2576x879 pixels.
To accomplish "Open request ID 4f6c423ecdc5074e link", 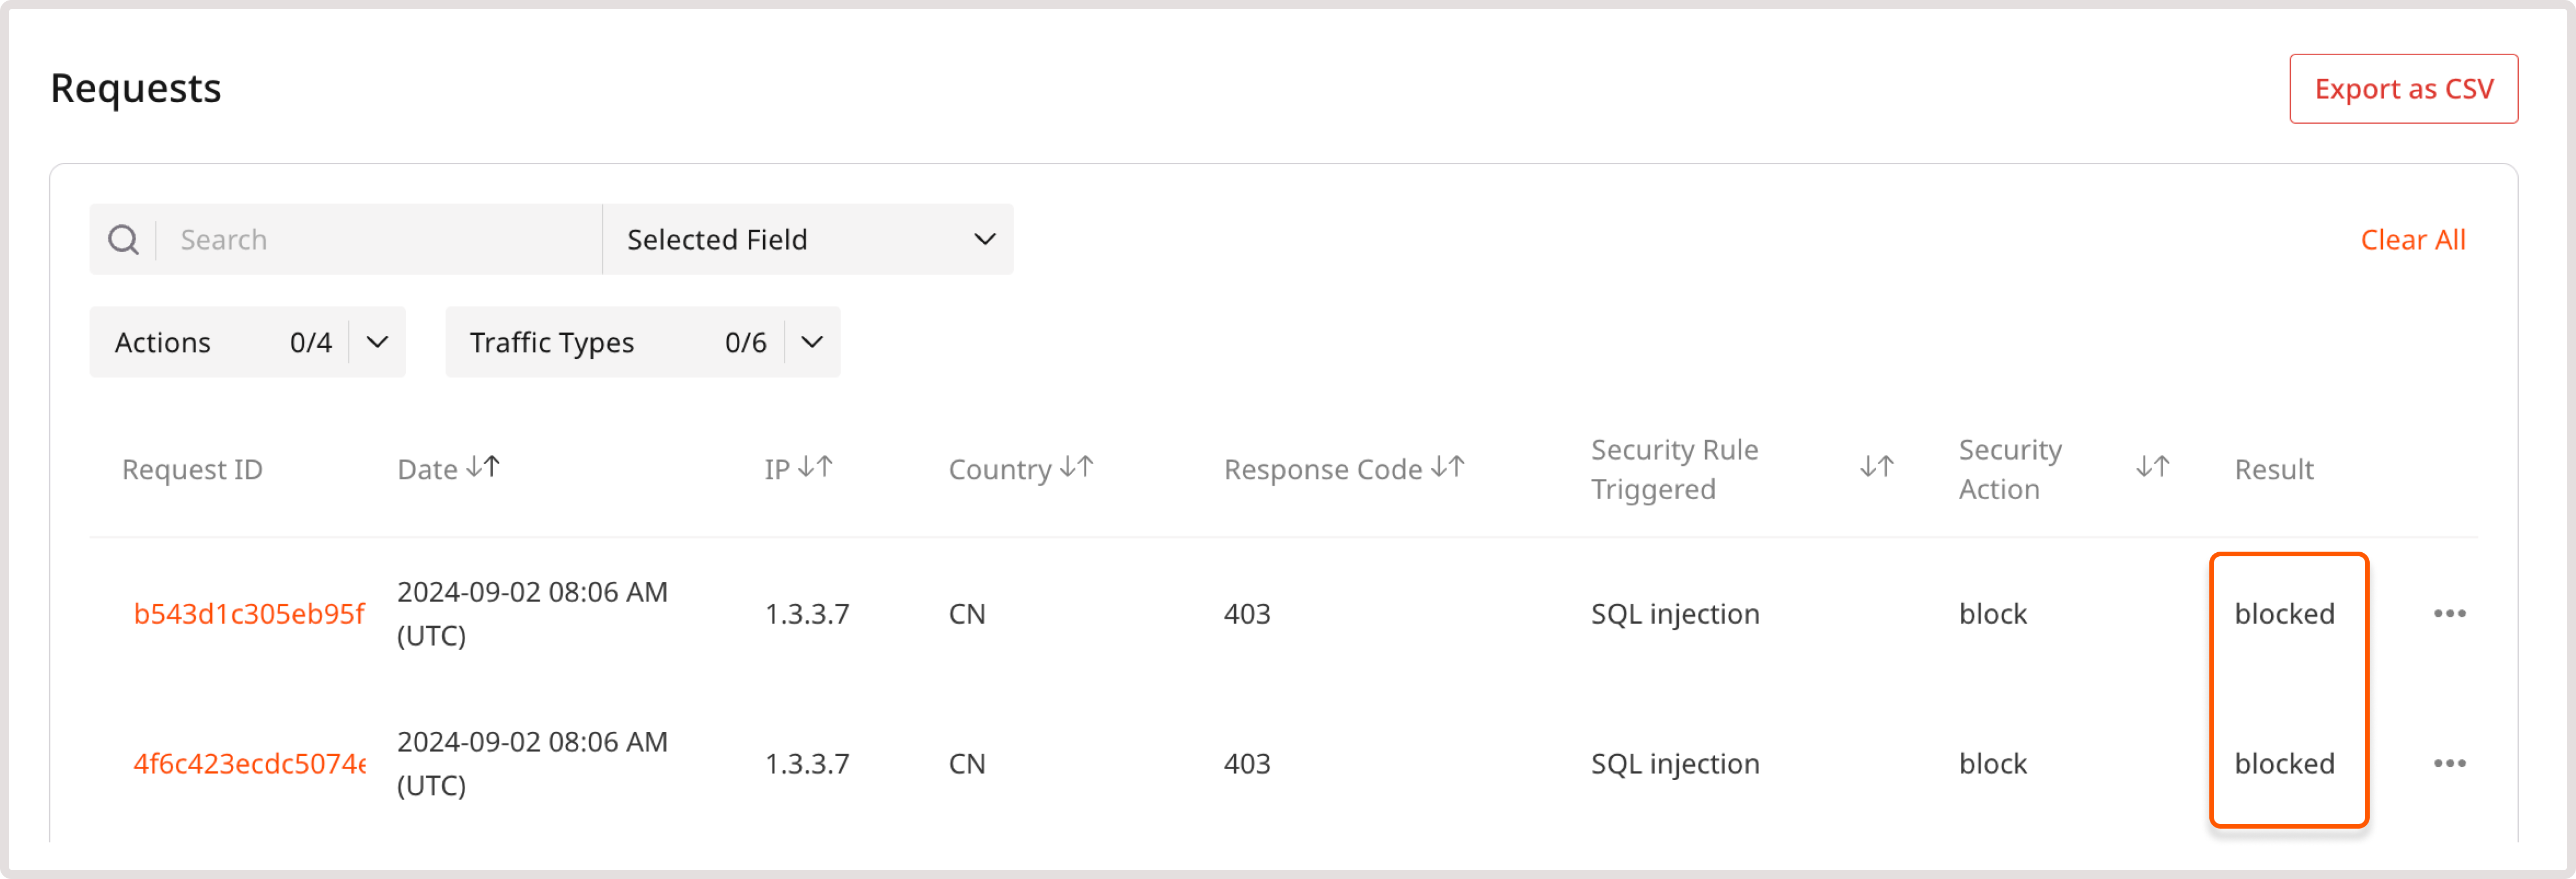I will pos(249,763).
